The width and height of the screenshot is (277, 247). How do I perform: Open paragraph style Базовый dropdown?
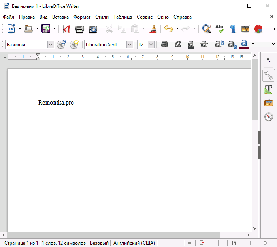tap(51, 45)
